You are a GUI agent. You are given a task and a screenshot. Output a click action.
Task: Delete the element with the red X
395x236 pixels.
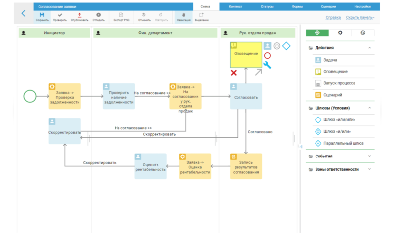(x=234, y=73)
